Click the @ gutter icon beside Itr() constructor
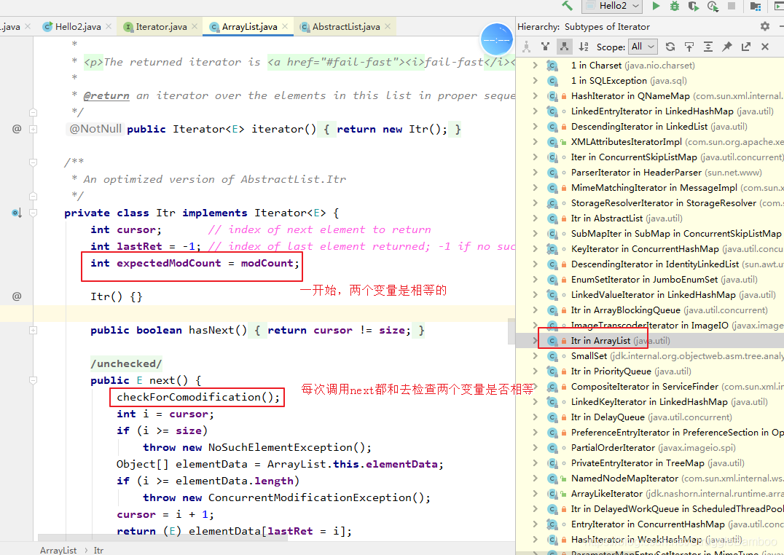 tap(17, 296)
